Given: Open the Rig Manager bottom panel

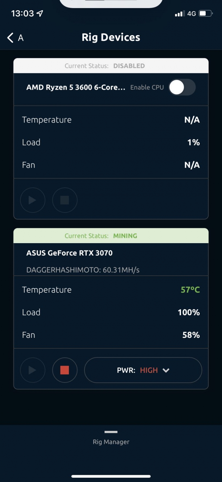Looking at the screenshot, I should pos(111,442).
